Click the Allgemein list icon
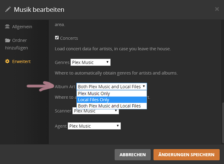This screenshot has height=164, width=224. (7, 27)
